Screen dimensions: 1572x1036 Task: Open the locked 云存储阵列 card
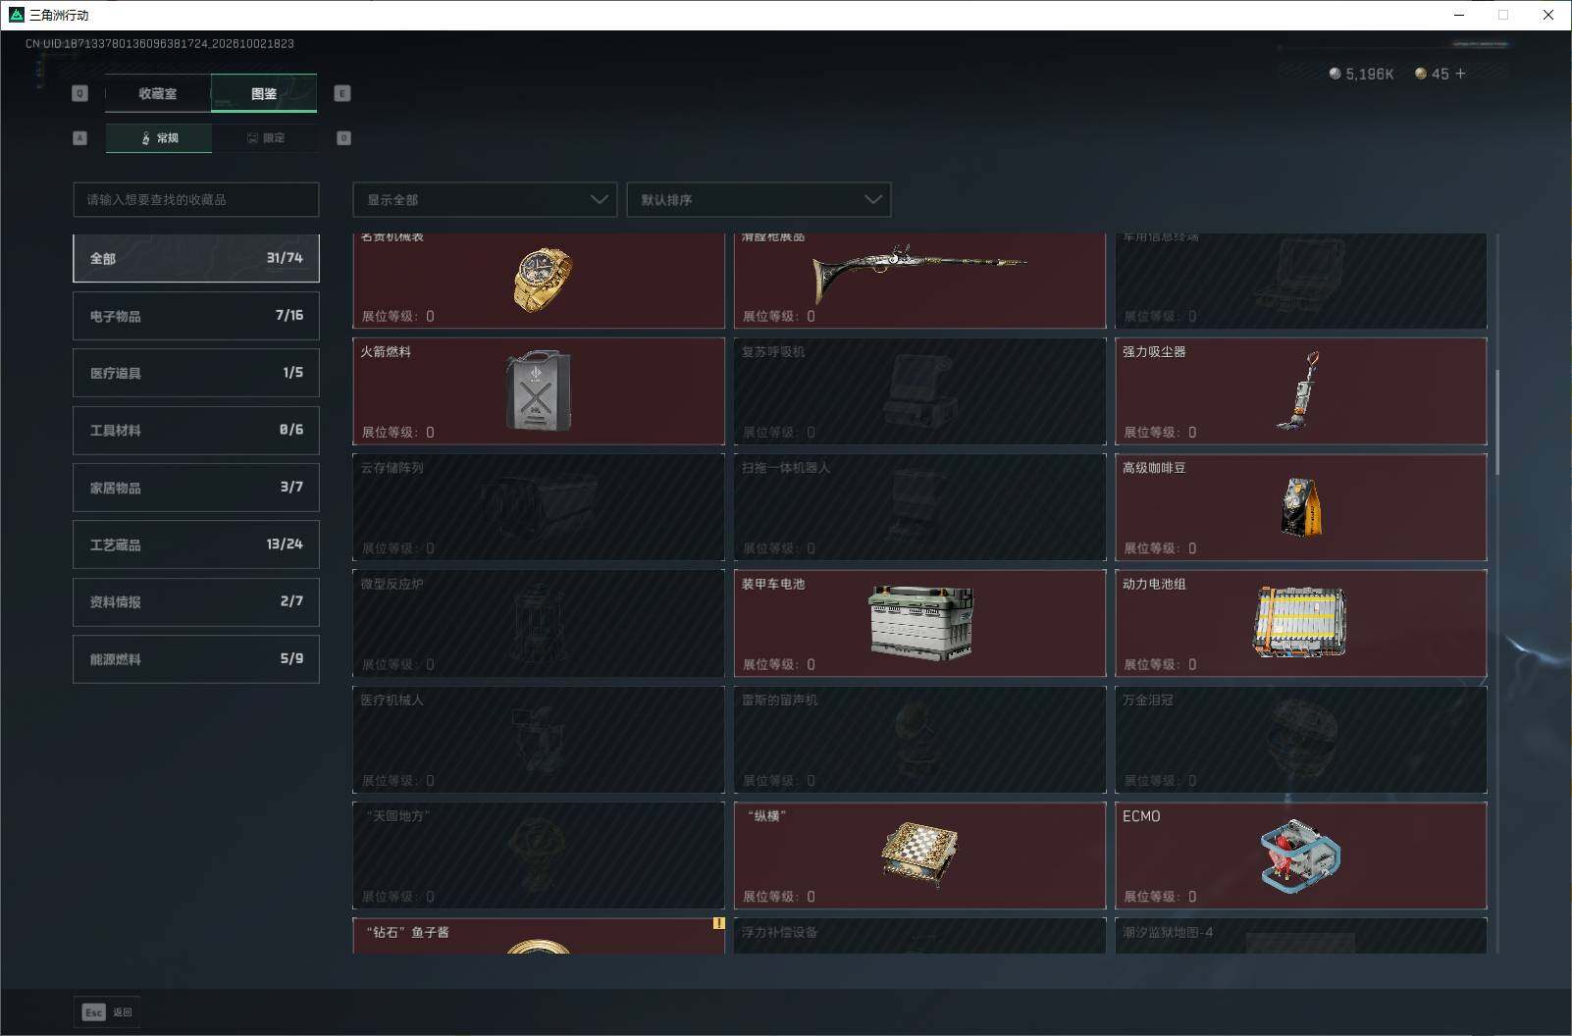click(539, 507)
